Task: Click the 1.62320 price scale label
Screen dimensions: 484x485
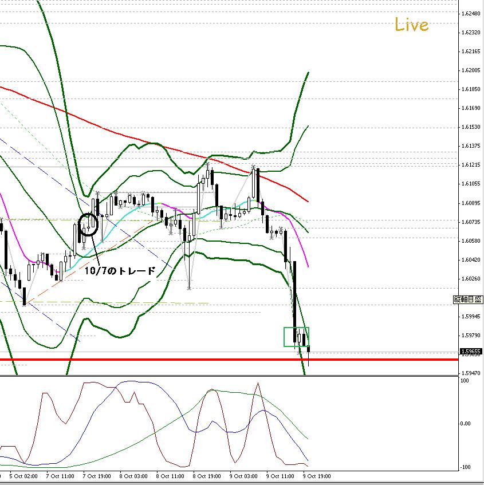Action: pos(471,33)
